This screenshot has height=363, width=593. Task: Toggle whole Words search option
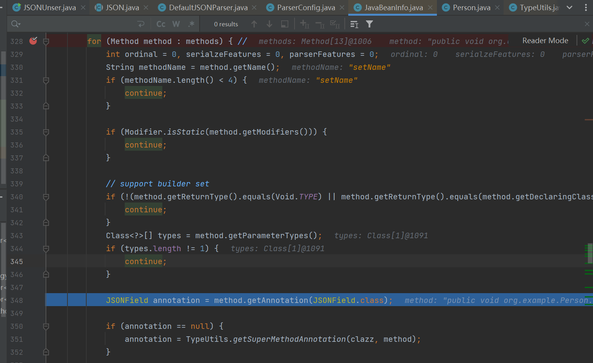pos(176,24)
